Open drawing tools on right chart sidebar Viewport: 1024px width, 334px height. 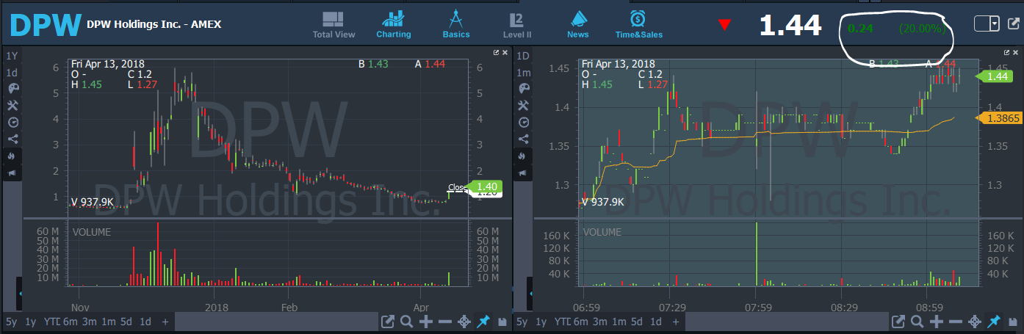[524, 106]
